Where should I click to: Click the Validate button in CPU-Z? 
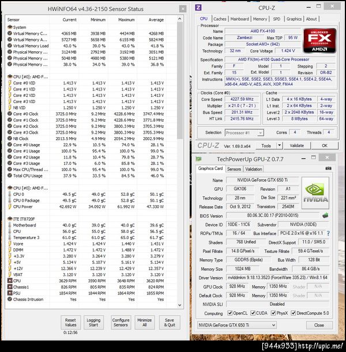pyautogui.click(x=297, y=146)
